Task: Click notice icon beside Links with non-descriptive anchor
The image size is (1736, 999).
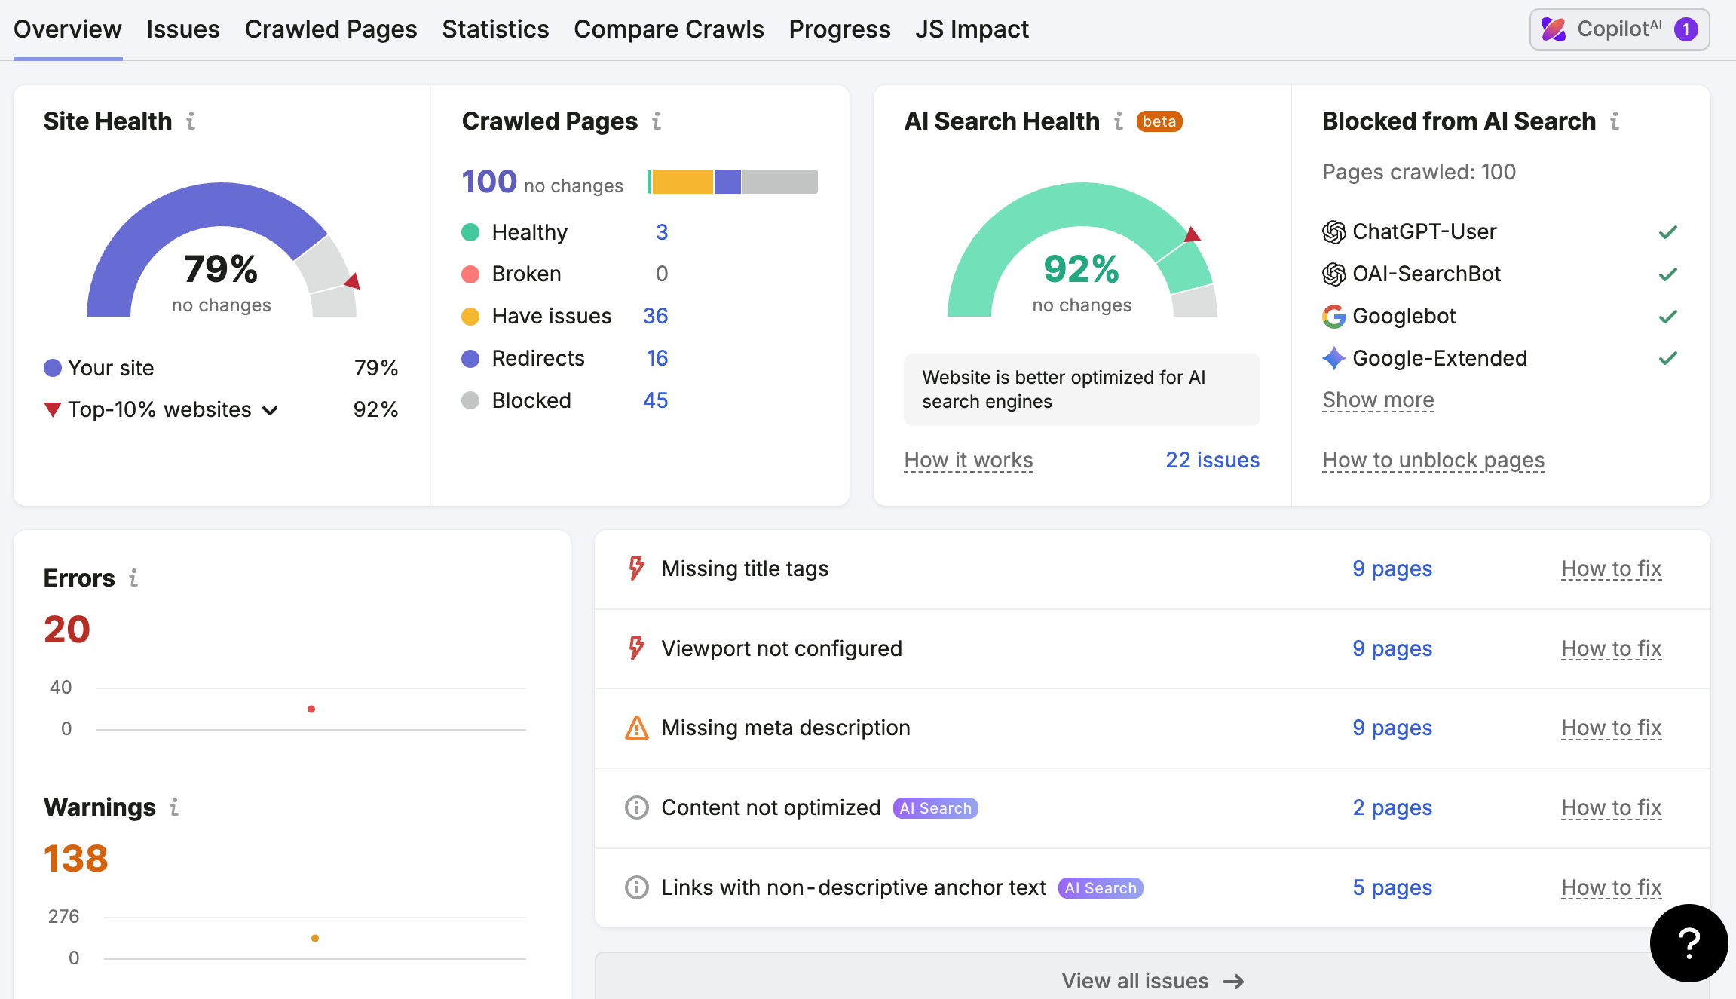Action: [637, 887]
